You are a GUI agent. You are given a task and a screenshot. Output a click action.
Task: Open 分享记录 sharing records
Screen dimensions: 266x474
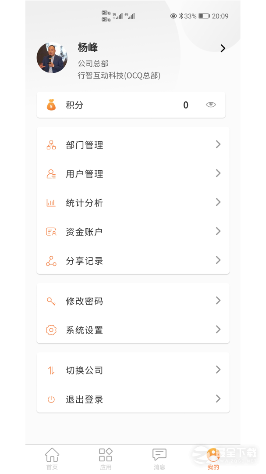(x=85, y=260)
